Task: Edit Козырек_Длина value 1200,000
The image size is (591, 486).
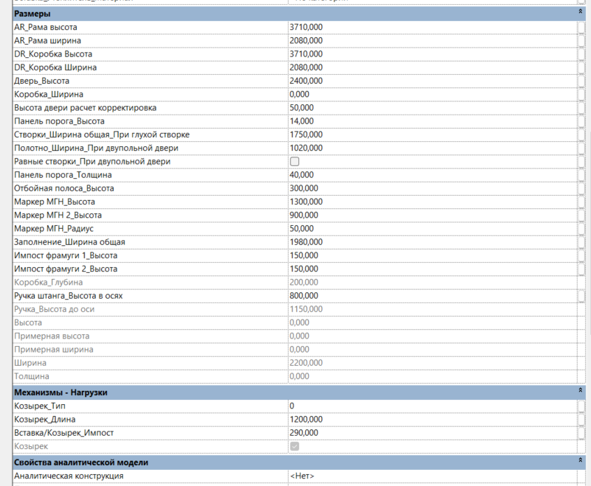Action: coord(432,420)
